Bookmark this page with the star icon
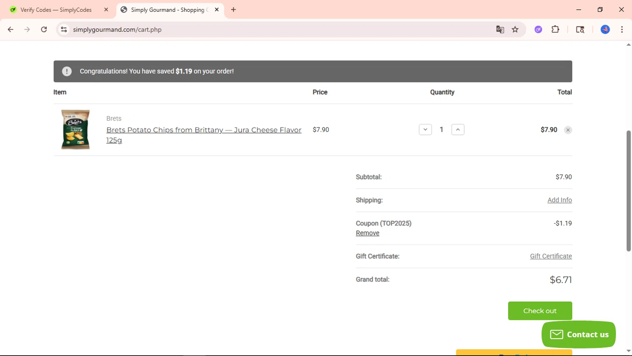The image size is (632, 356). [x=515, y=29]
